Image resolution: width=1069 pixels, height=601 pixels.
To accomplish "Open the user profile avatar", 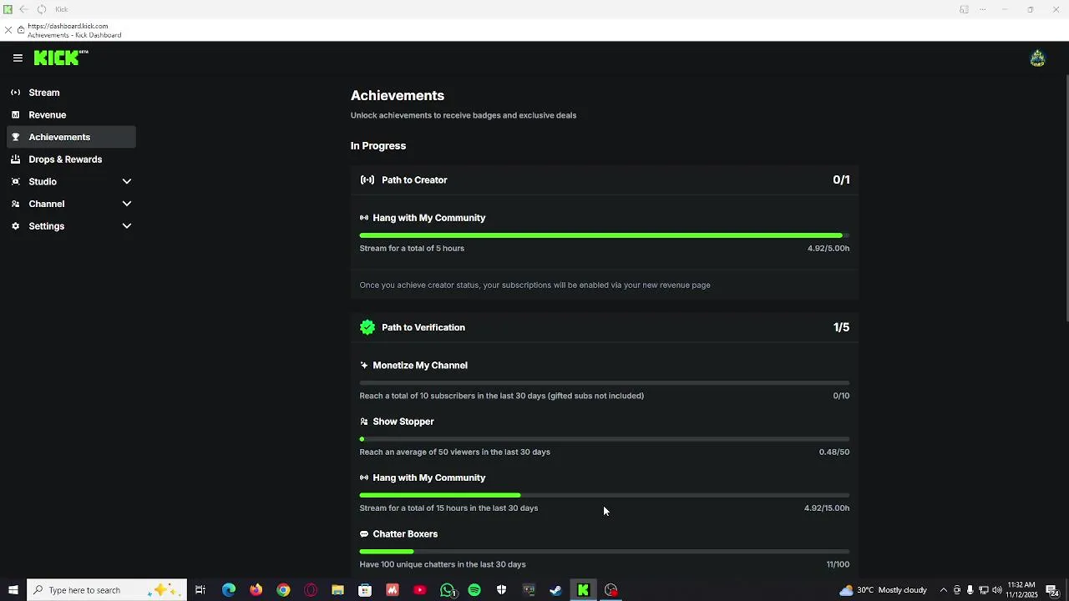I will 1037,58.
